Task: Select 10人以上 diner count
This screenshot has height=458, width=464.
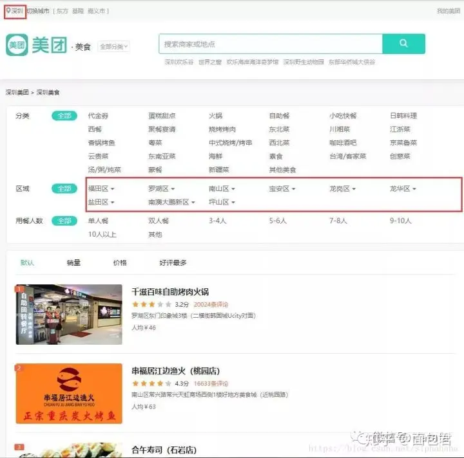Action: 102,234
